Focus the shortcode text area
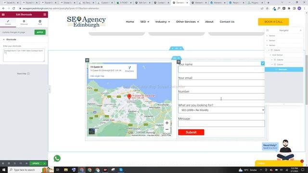The width and height of the screenshot is (308, 173). [24, 55]
